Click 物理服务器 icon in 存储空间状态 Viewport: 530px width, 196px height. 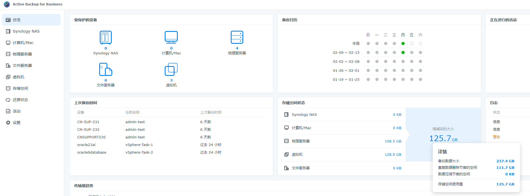coord(286,141)
